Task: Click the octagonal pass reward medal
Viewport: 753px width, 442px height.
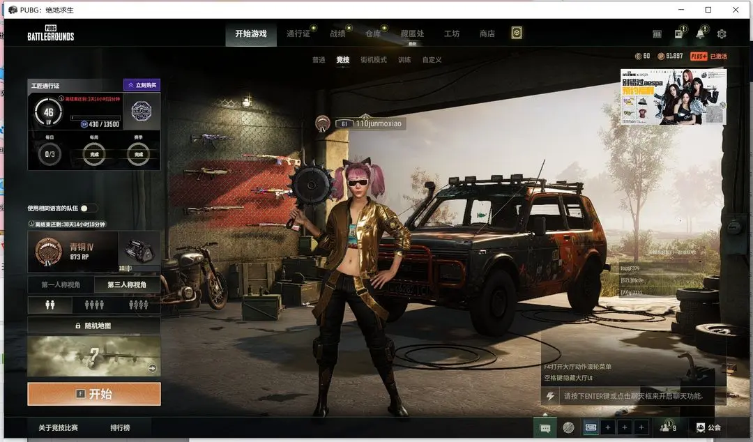Action: pos(142,112)
